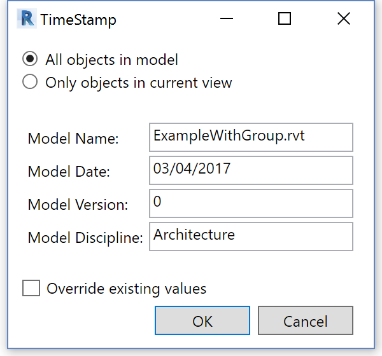Screen dimensions: 382x356
Task: Confirm with the OK button
Action: click(202, 321)
